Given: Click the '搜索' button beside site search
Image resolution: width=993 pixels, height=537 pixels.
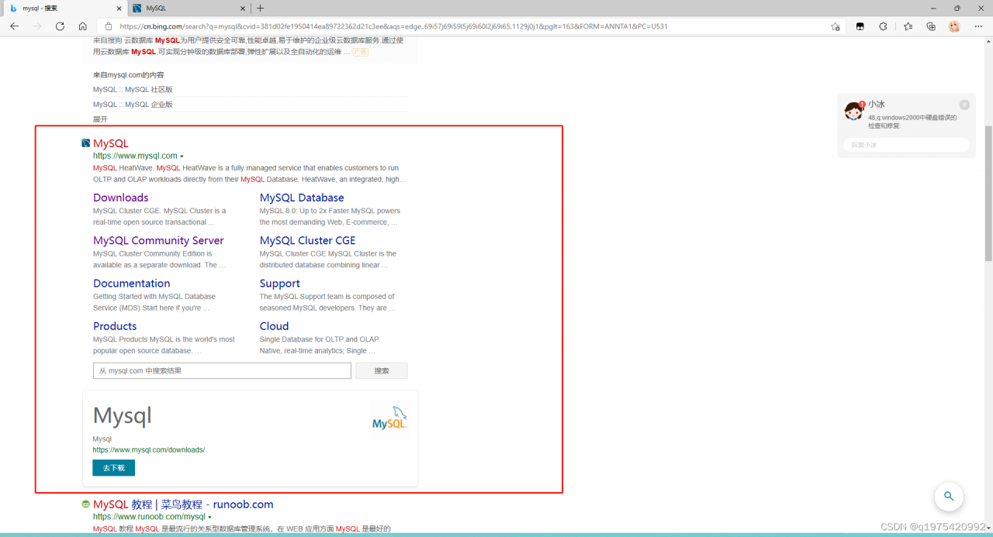Looking at the screenshot, I should pos(382,370).
